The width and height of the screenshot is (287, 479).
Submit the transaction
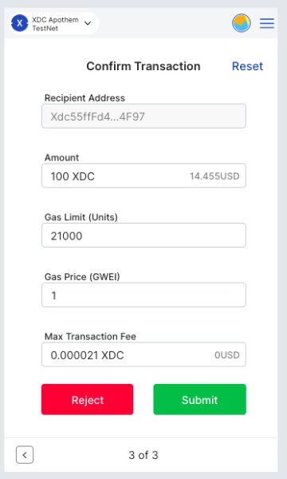click(x=200, y=400)
